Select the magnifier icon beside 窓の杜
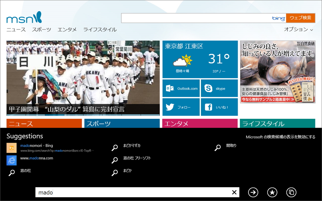The height and width of the screenshot is (201, 322). 12,172
